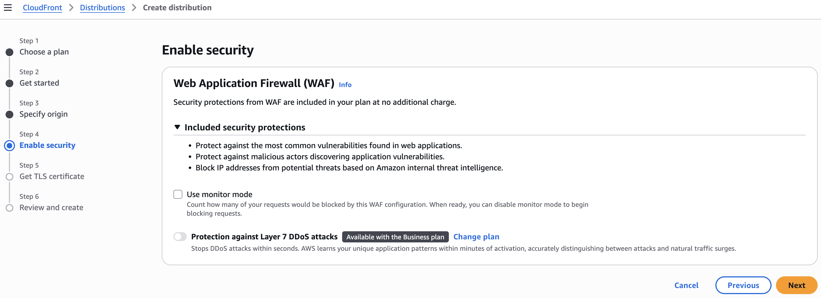Collapse the Included security protections section
This screenshot has width=821, height=298.
point(178,127)
